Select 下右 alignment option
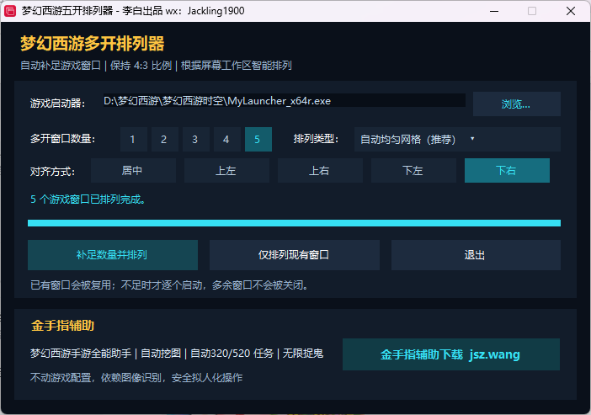591x415 pixels. click(x=507, y=170)
